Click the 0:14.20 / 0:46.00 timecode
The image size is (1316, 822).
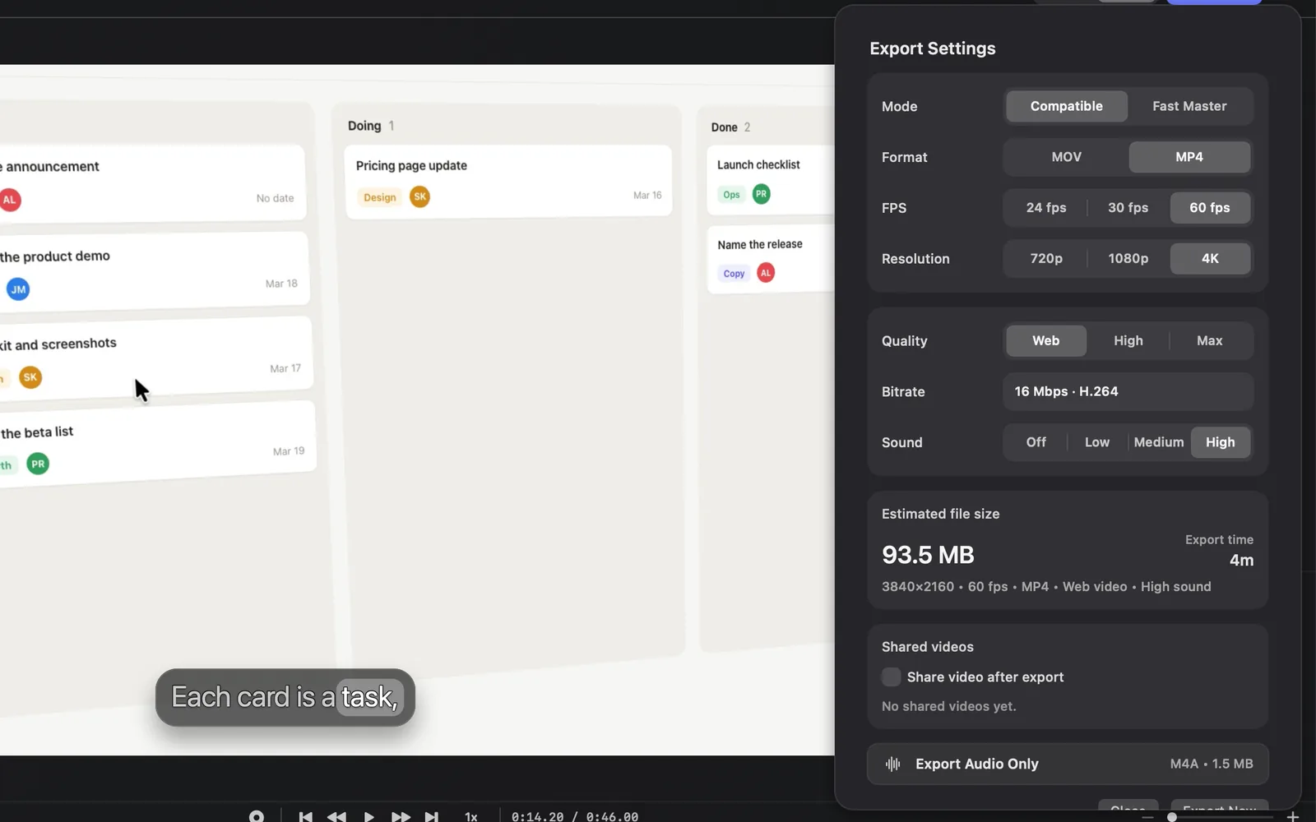pos(575,816)
